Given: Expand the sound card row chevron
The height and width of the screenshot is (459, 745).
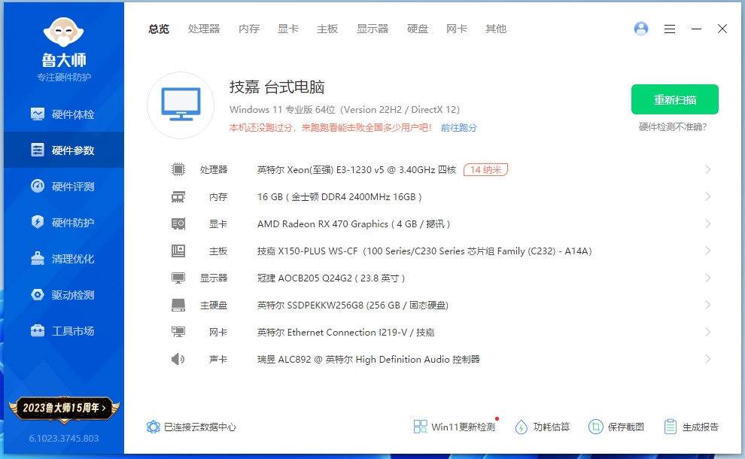Looking at the screenshot, I should tap(707, 360).
